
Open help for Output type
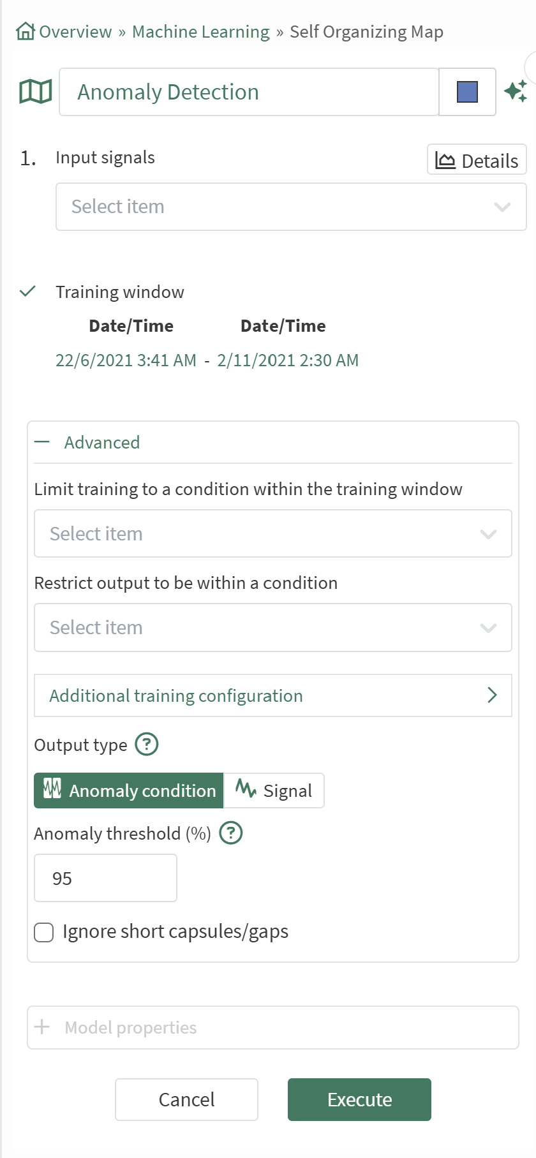(147, 744)
